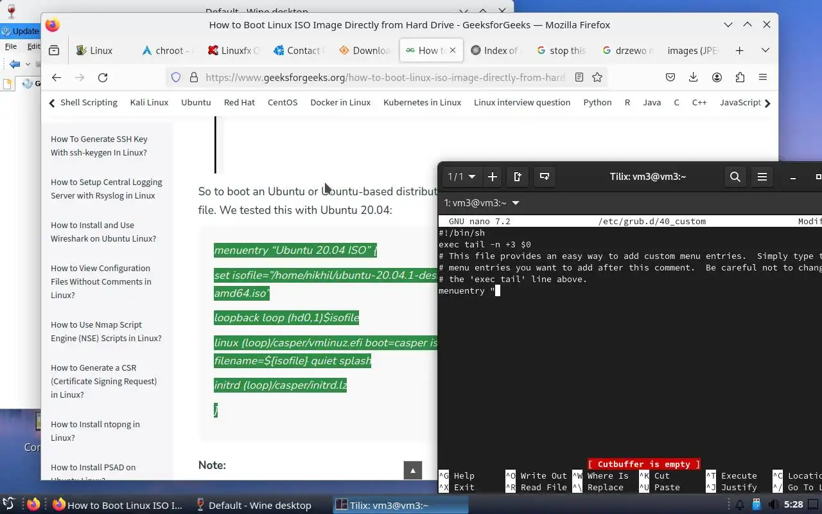
Task: Open the Shell Scripting topic link
Action: (89, 102)
